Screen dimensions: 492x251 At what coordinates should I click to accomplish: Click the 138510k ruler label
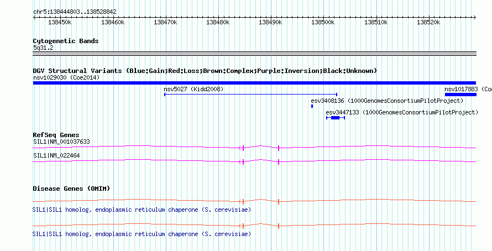click(376, 23)
